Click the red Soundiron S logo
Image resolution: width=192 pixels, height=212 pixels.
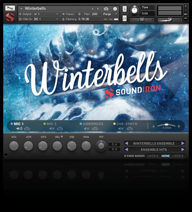click(10, 17)
